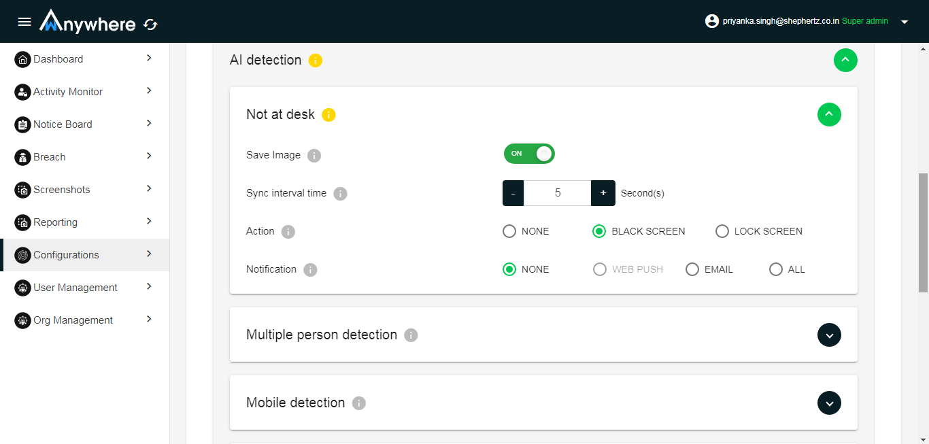Open the hamburger menu icon
This screenshot has width=929, height=444.
coord(24,22)
